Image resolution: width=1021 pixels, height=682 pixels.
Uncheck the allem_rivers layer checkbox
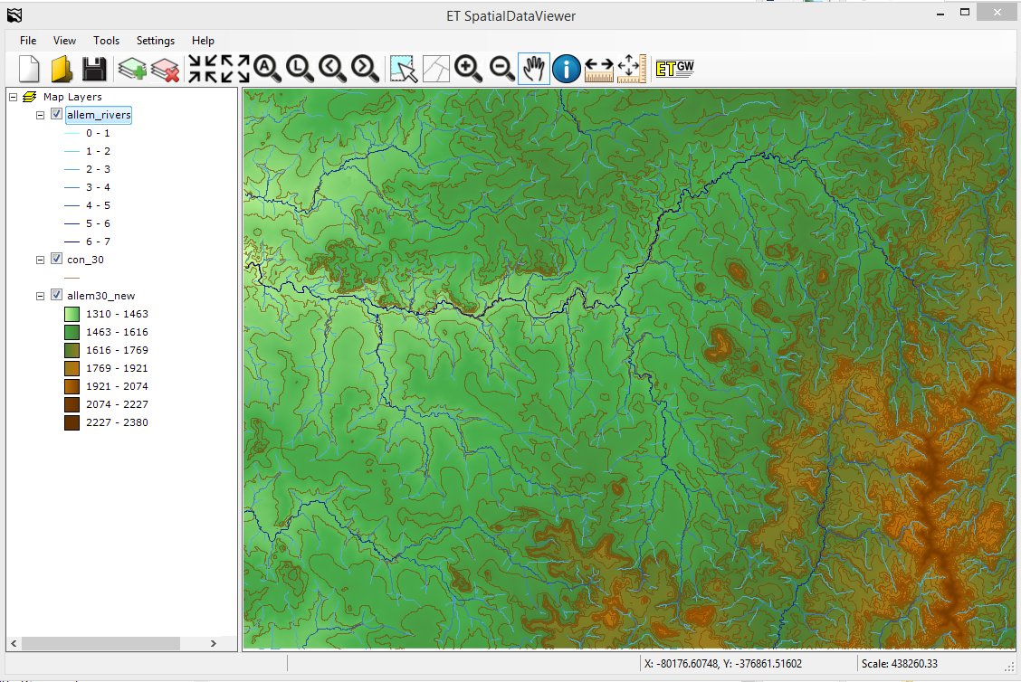[57, 115]
